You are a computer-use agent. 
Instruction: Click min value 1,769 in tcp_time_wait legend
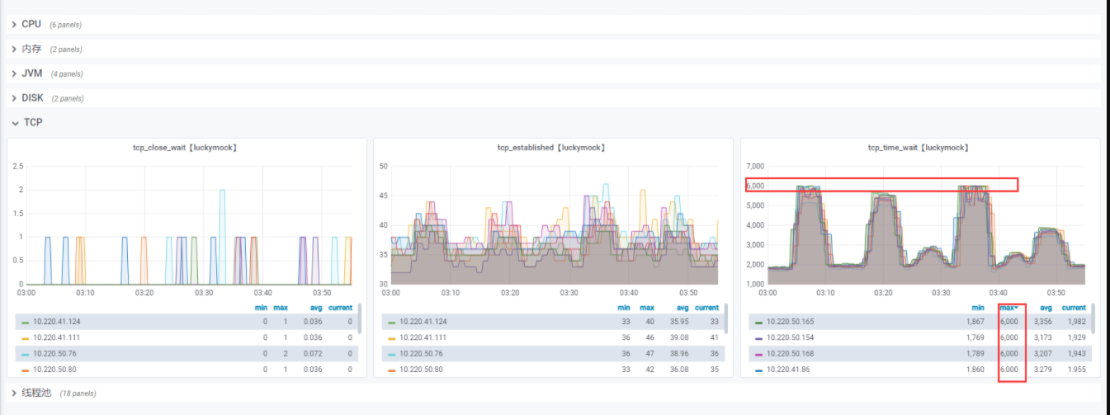[x=975, y=337]
